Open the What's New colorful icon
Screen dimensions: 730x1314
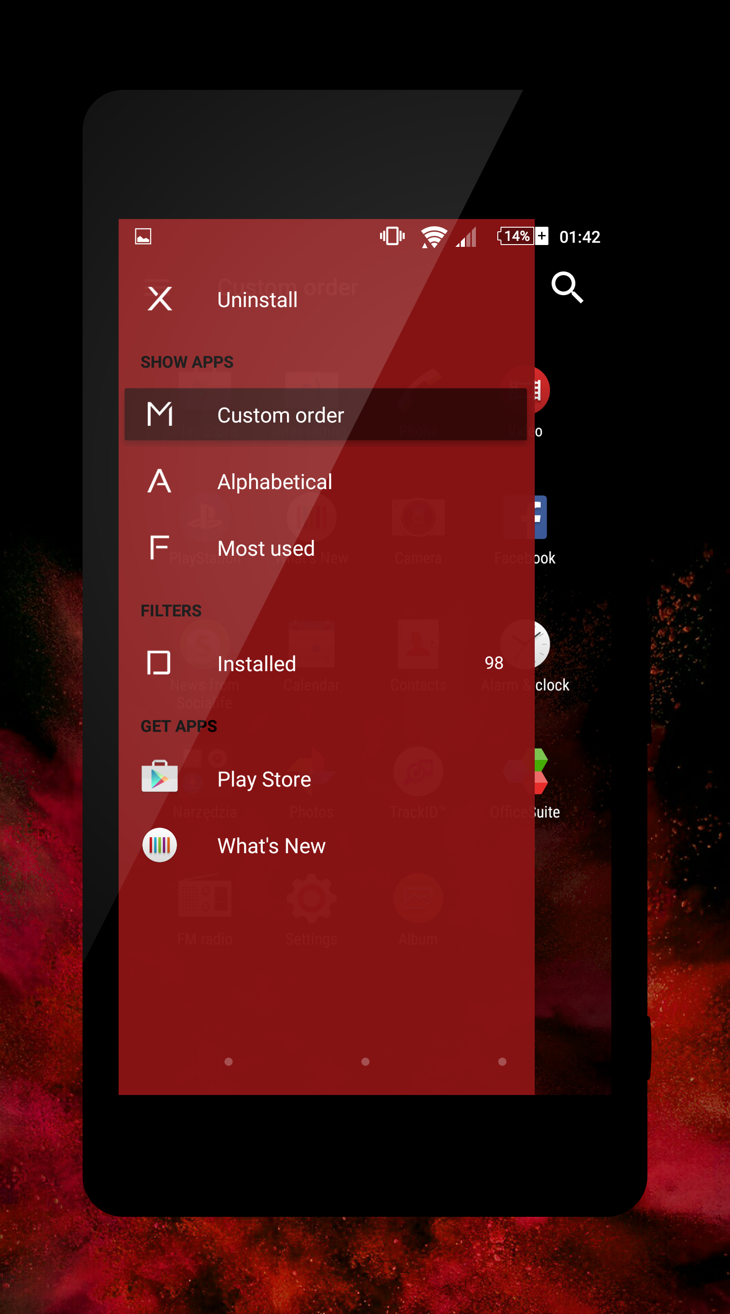pos(160,845)
